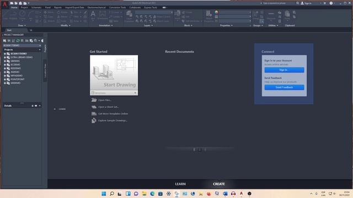Open the Electromechanical ribbon tab
Viewport: 353px width, 198px height.
pyautogui.click(x=97, y=8)
